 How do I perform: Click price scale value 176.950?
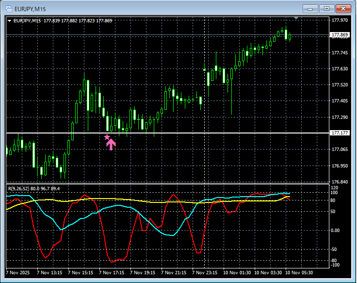[x=340, y=166]
